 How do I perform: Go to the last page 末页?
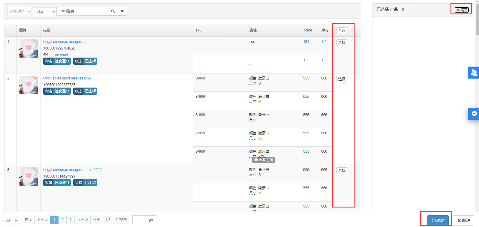[x=97, y=220]
